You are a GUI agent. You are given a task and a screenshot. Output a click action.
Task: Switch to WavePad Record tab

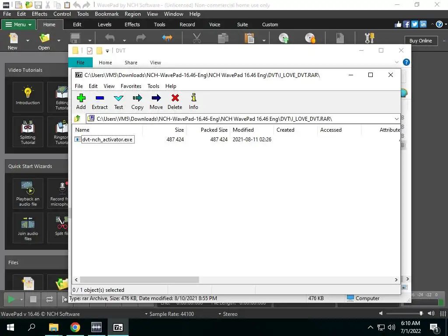point(187,24)
